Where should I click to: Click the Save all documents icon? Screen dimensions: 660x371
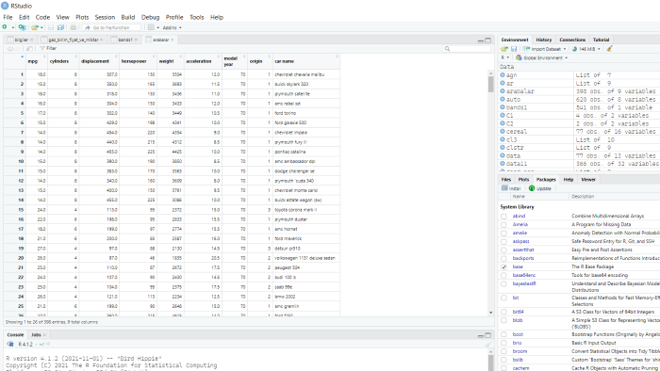60,27
